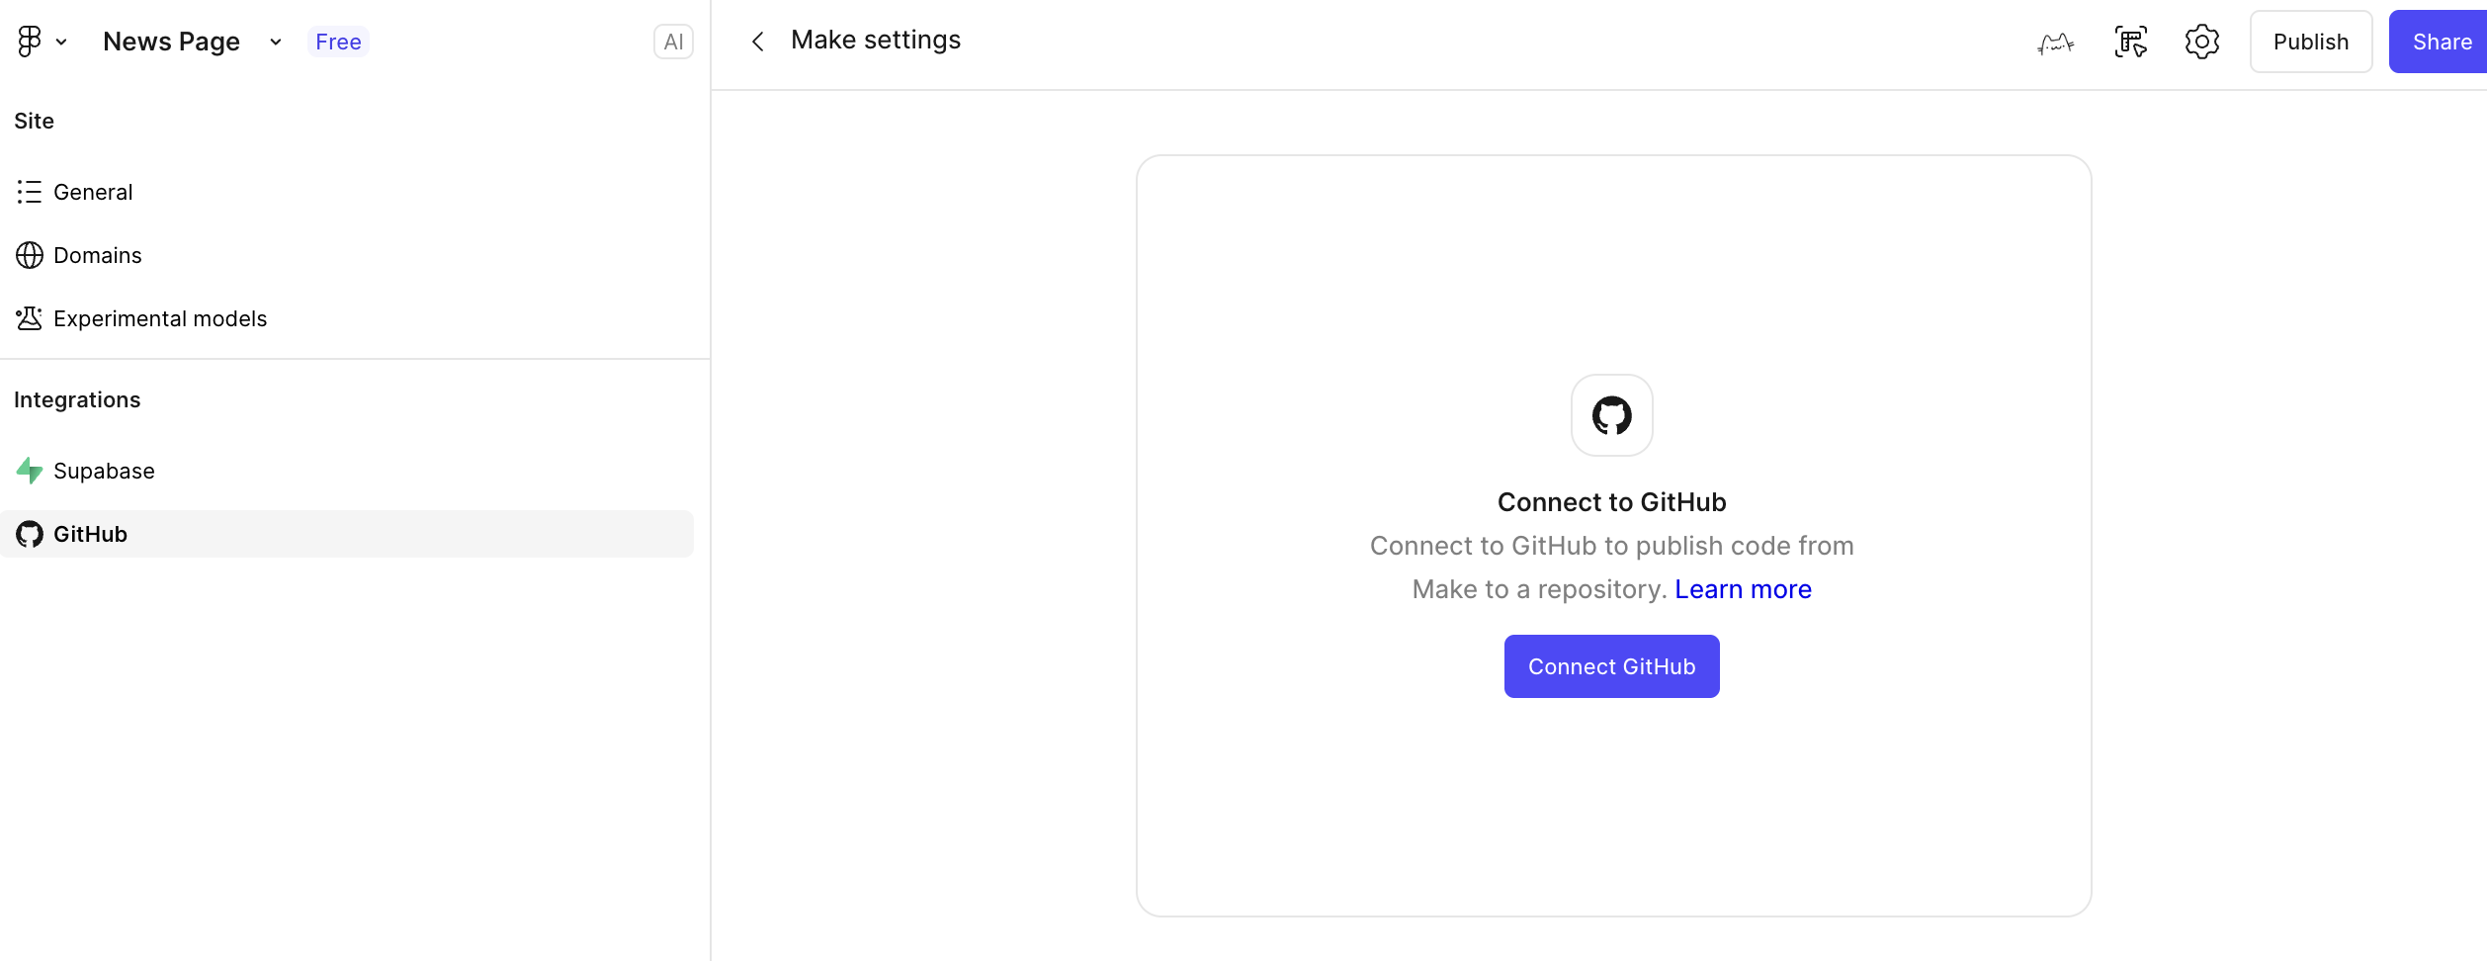Viewport: 2487px width, 961px height.
Task: Open settings with the gear icon
Action: 2201,43
